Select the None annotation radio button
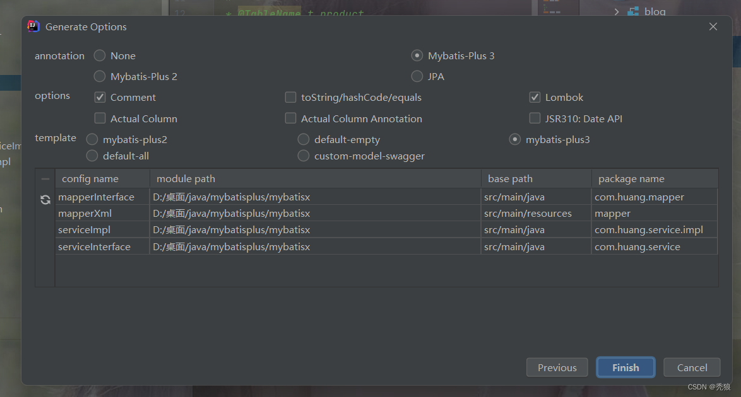 click(99, 55)
